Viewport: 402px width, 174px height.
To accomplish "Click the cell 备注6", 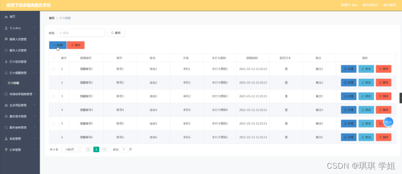I will point(319,137).
